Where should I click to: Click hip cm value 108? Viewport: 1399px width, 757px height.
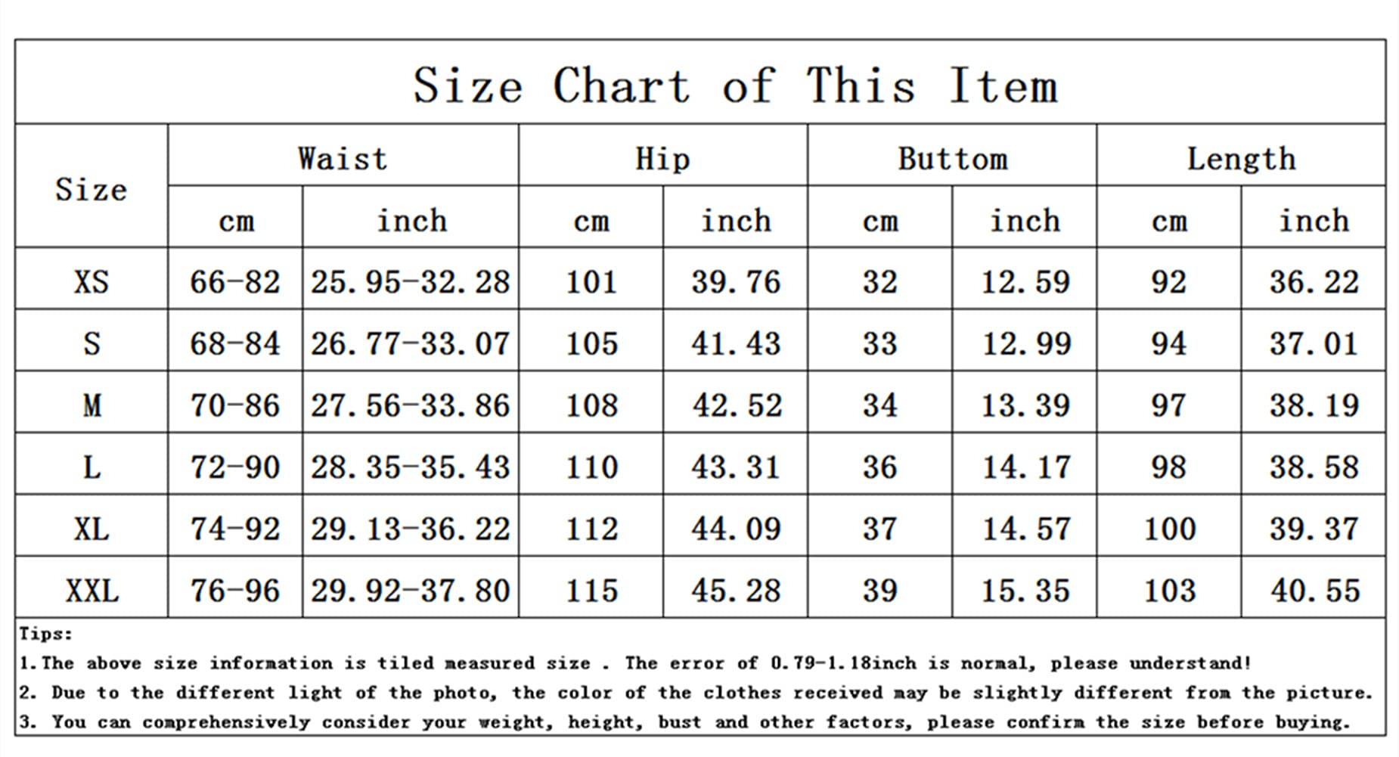pyautogui.click(x=591, y=406)
